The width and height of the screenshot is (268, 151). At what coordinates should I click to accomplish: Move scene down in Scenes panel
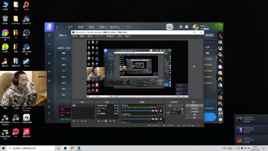[x=85, y=121]
